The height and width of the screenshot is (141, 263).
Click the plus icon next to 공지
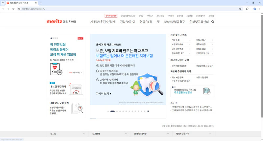pos(177,103)
